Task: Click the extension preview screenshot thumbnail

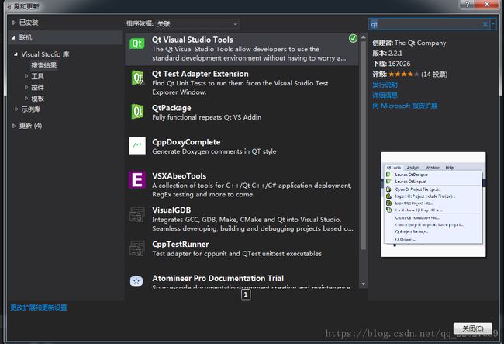Action: pos(433,205)
